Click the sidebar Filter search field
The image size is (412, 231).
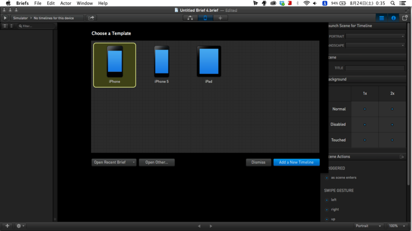pyautogui.click(x=36, y=26)
